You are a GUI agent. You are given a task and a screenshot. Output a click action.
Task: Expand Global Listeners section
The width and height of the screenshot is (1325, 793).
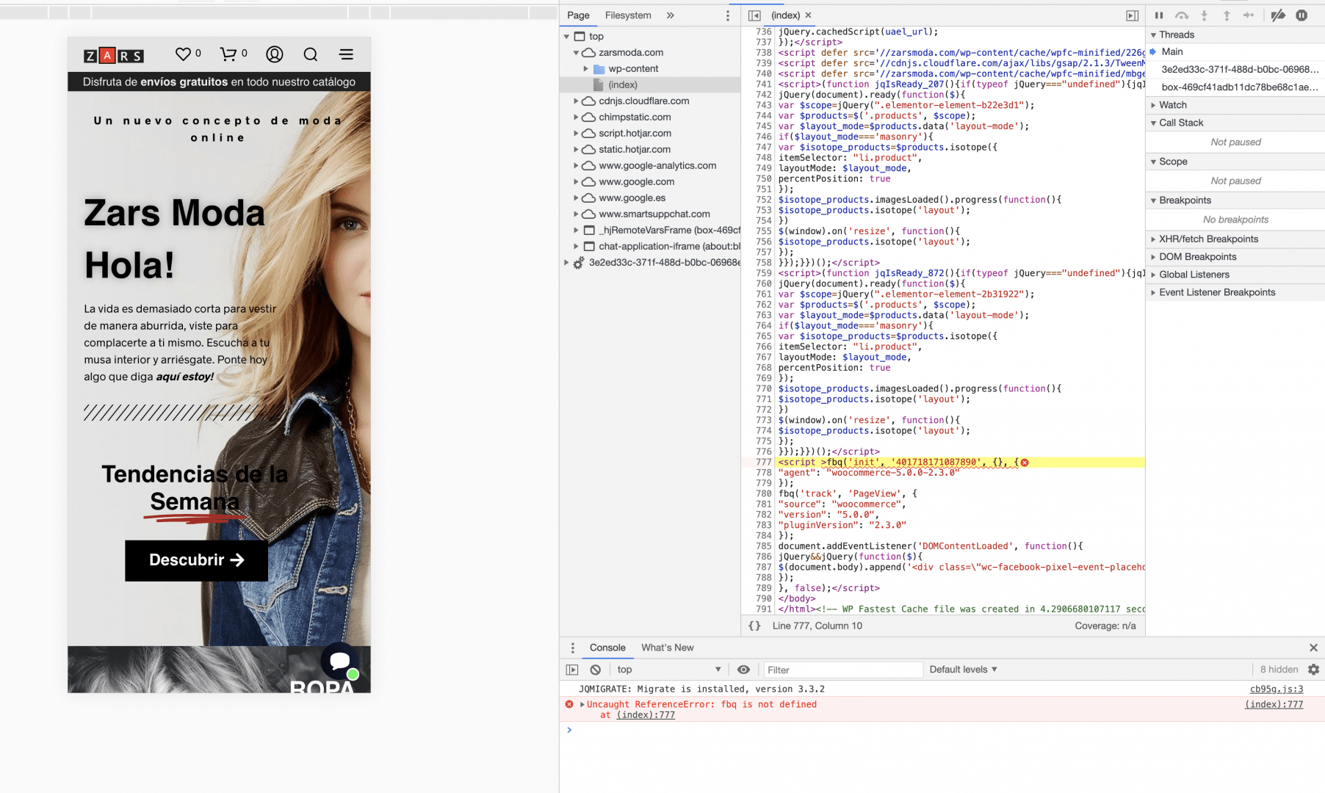(1153, 275)
